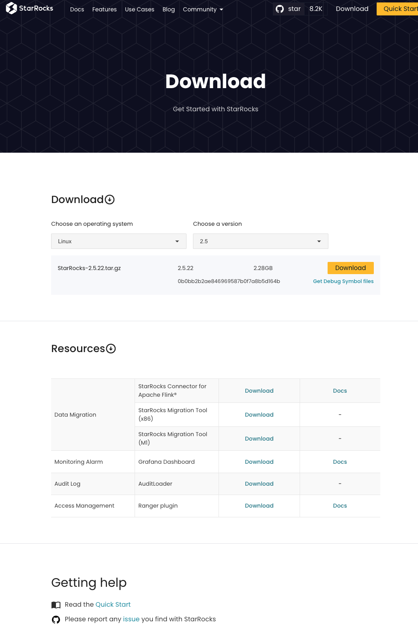
Task: Download the Grafana Dashboard resource
Action: (x=259, y=462)
